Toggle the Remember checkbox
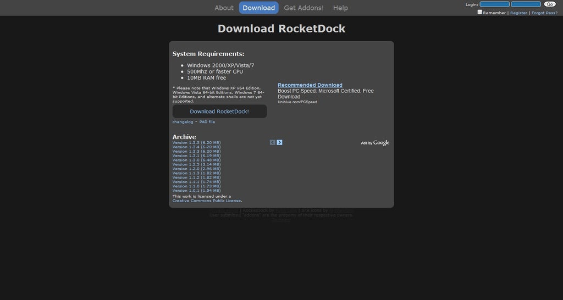The width and height of the screenshot is (563, 300). [x=479, y=12]
